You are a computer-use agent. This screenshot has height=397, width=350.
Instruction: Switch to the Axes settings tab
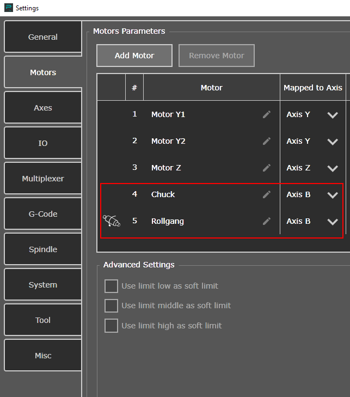[43, 108]
